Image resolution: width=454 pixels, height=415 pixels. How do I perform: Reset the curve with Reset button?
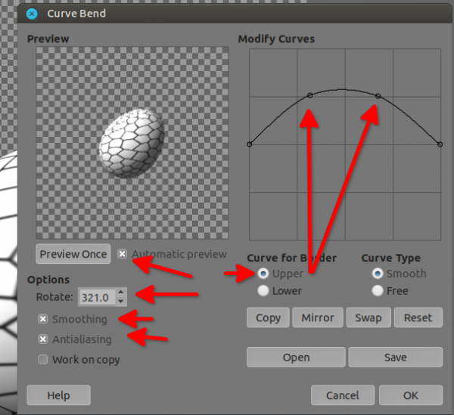click(418, 317)
